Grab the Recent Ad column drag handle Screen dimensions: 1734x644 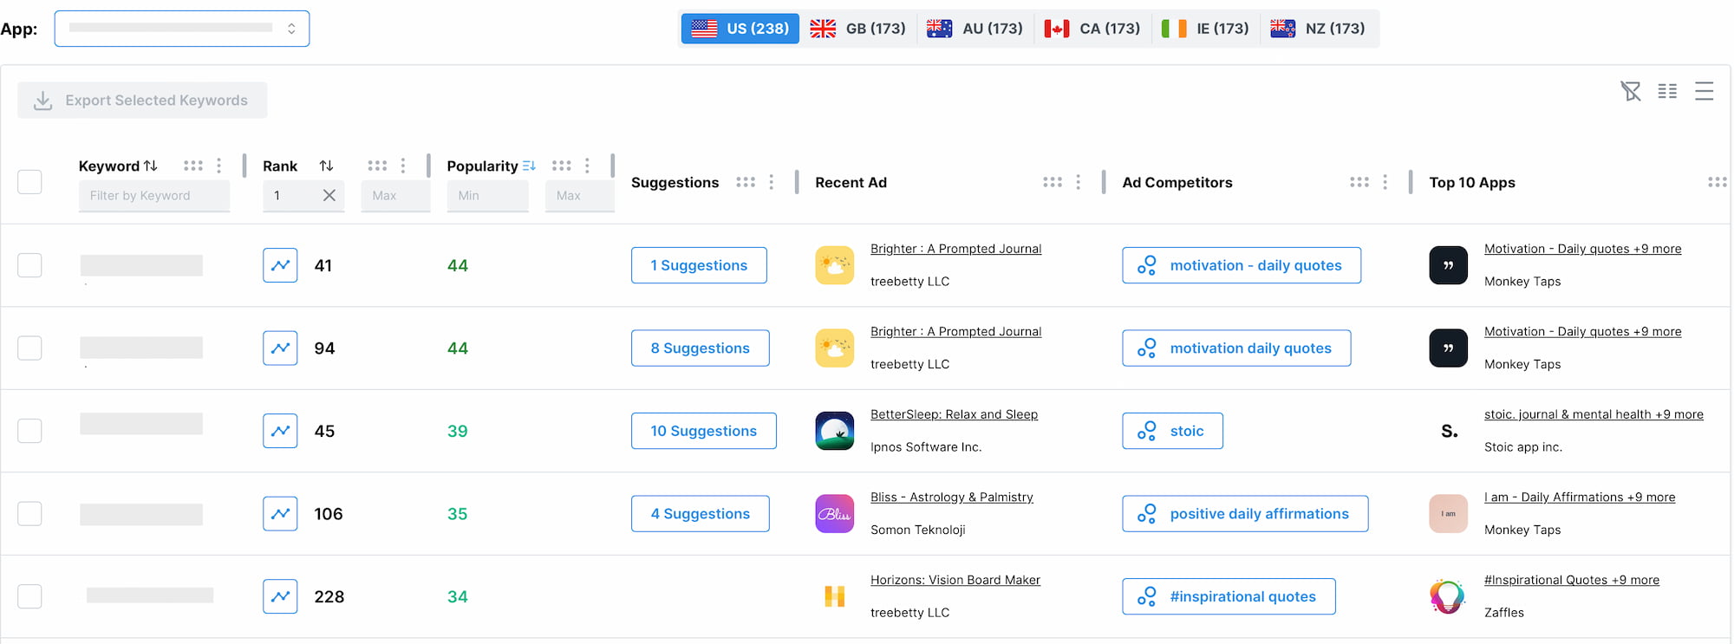tap(1053, 182)
